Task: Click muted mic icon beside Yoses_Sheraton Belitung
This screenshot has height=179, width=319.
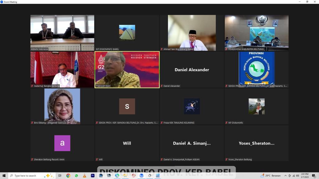Action: (226, 159)
